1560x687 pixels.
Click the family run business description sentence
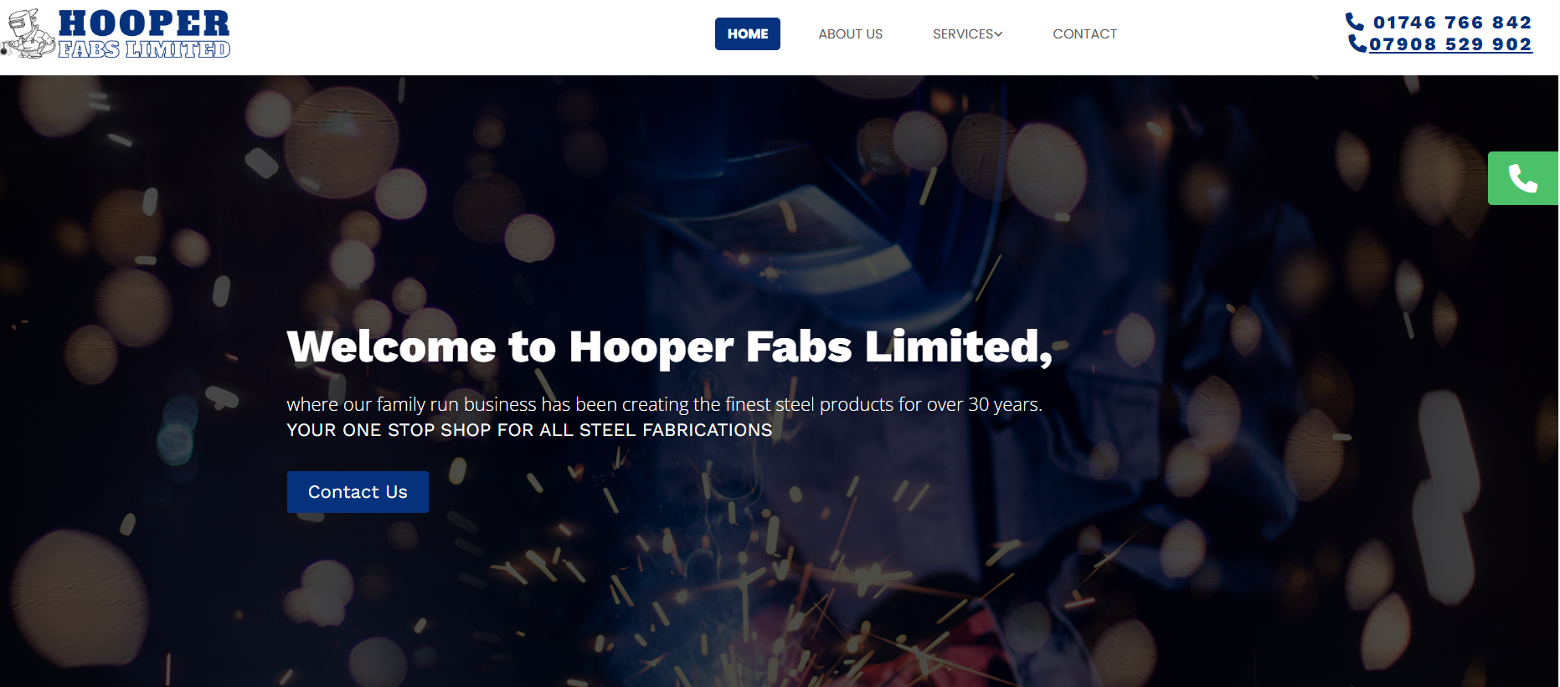pos(664,404)
